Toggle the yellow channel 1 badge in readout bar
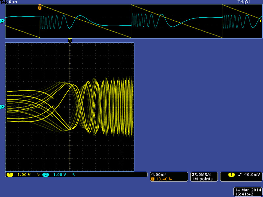The image size is (263, 197). tap(10, 175)
